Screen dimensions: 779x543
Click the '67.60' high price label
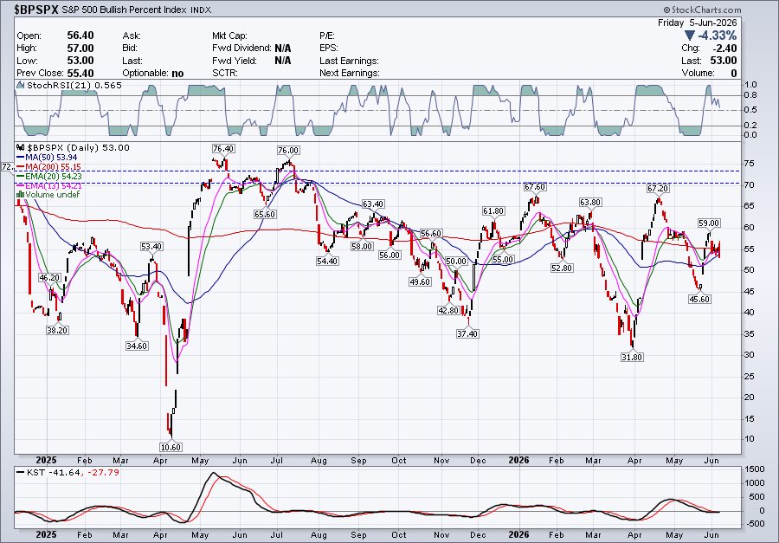click(x=535, y=187)
